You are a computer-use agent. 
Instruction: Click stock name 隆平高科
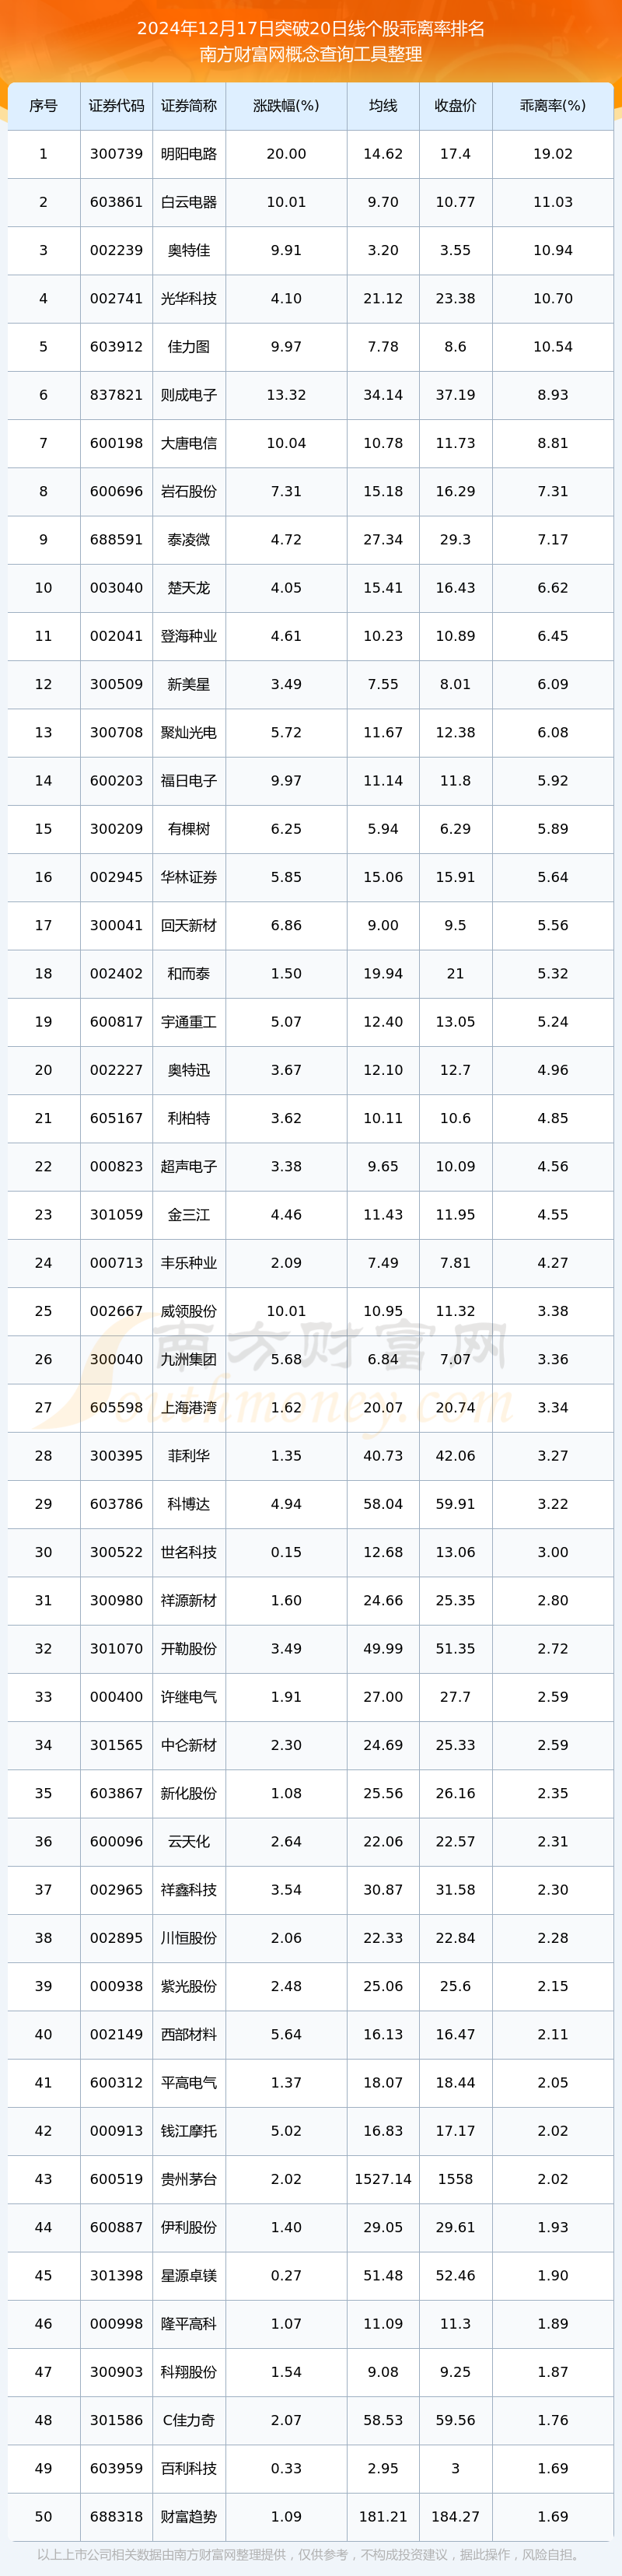(189, 2324)
